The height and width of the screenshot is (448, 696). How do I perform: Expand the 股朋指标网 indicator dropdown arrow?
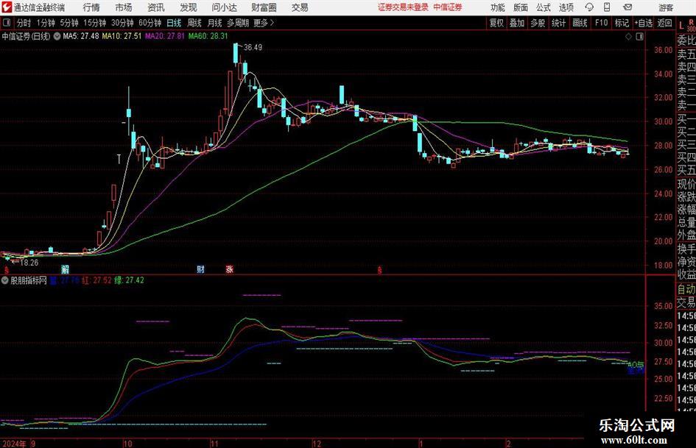[5, 280]
